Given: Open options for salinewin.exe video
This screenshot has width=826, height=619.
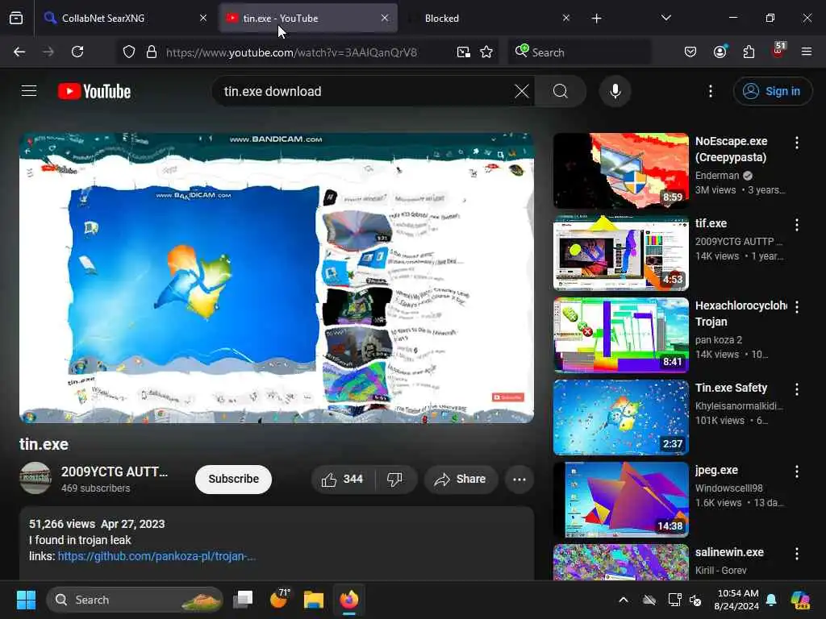Looking at the screenshot, I should [796, 553].
